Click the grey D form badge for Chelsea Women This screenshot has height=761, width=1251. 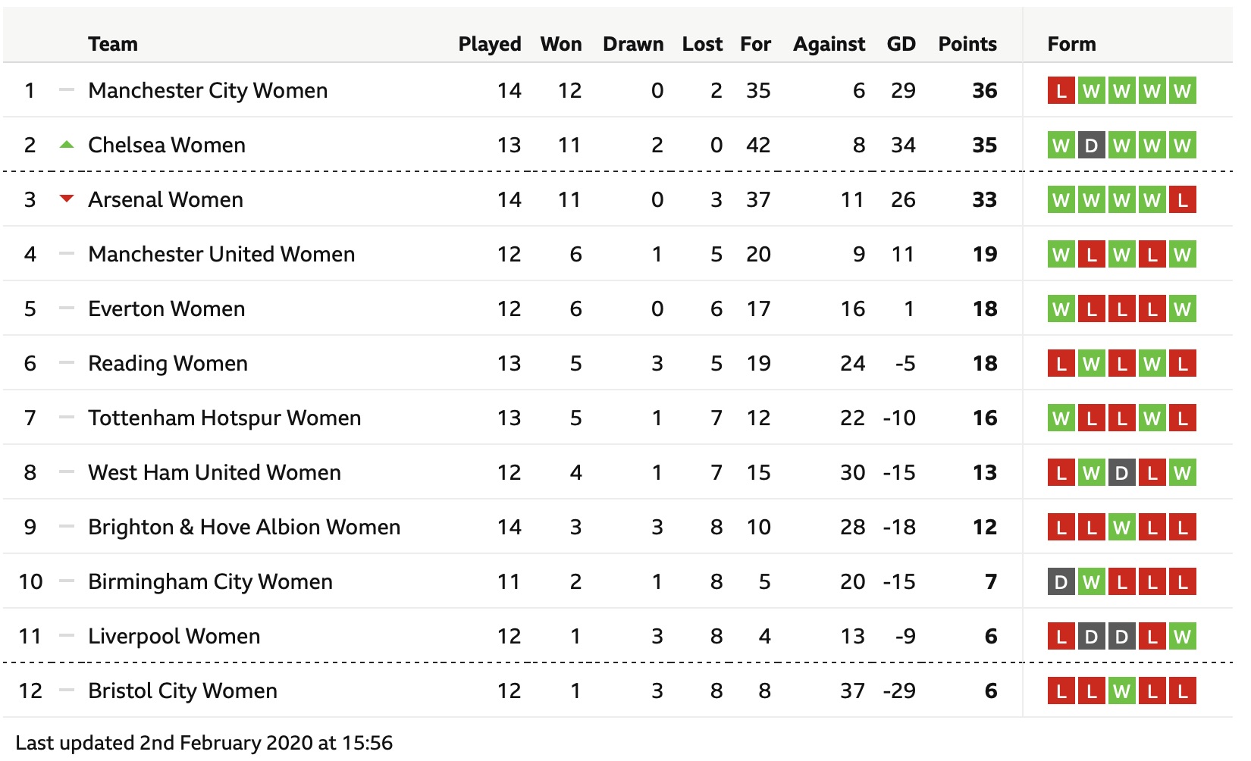(x=1091, y=145)
